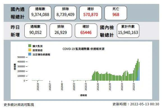The image size is (162, 109).
Task: Click the 202113 x-axis week label
Action: pos(86,87)
